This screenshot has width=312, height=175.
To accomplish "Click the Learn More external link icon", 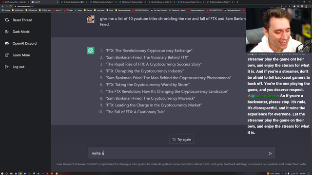I will 7,55.
